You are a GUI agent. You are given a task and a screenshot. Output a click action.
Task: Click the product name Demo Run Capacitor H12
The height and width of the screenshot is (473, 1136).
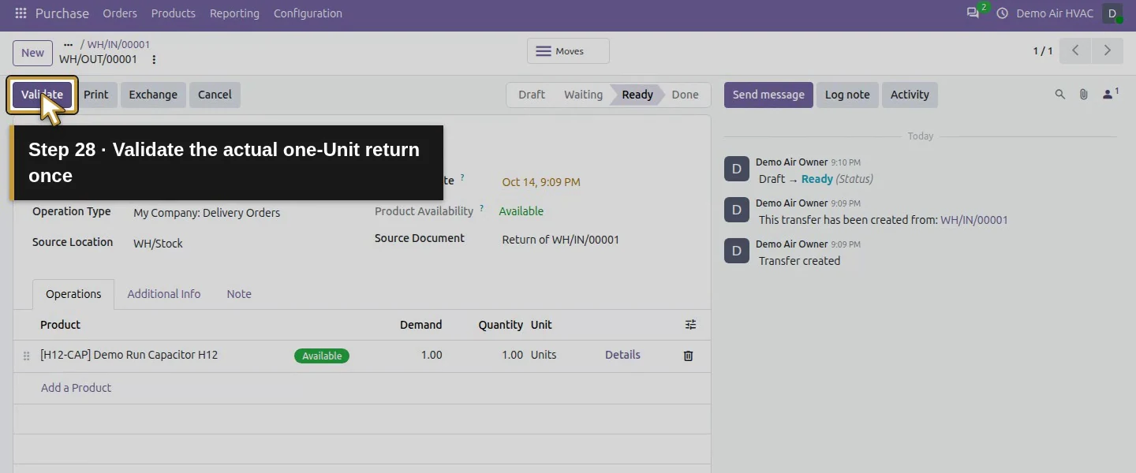[x=129, y=355]
